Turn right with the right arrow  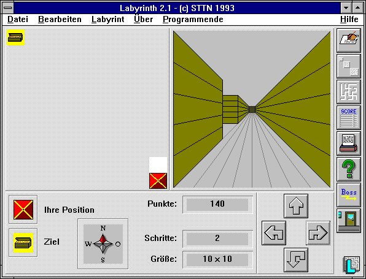point(318,233)
